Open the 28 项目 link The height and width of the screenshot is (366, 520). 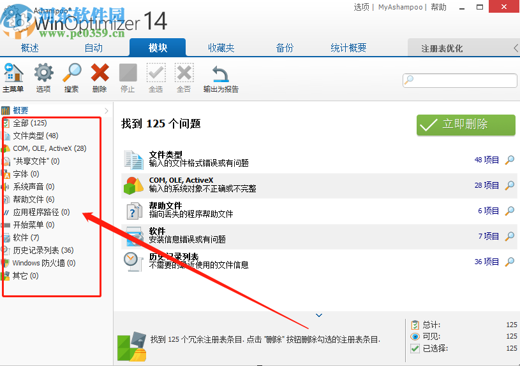click(487, 186)
